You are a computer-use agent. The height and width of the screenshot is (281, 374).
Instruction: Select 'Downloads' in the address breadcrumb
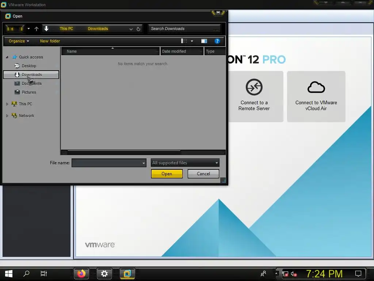[98, 29]
